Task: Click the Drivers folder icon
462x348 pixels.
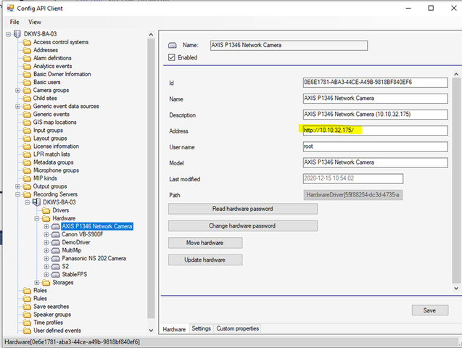Action: coord(45,210)
